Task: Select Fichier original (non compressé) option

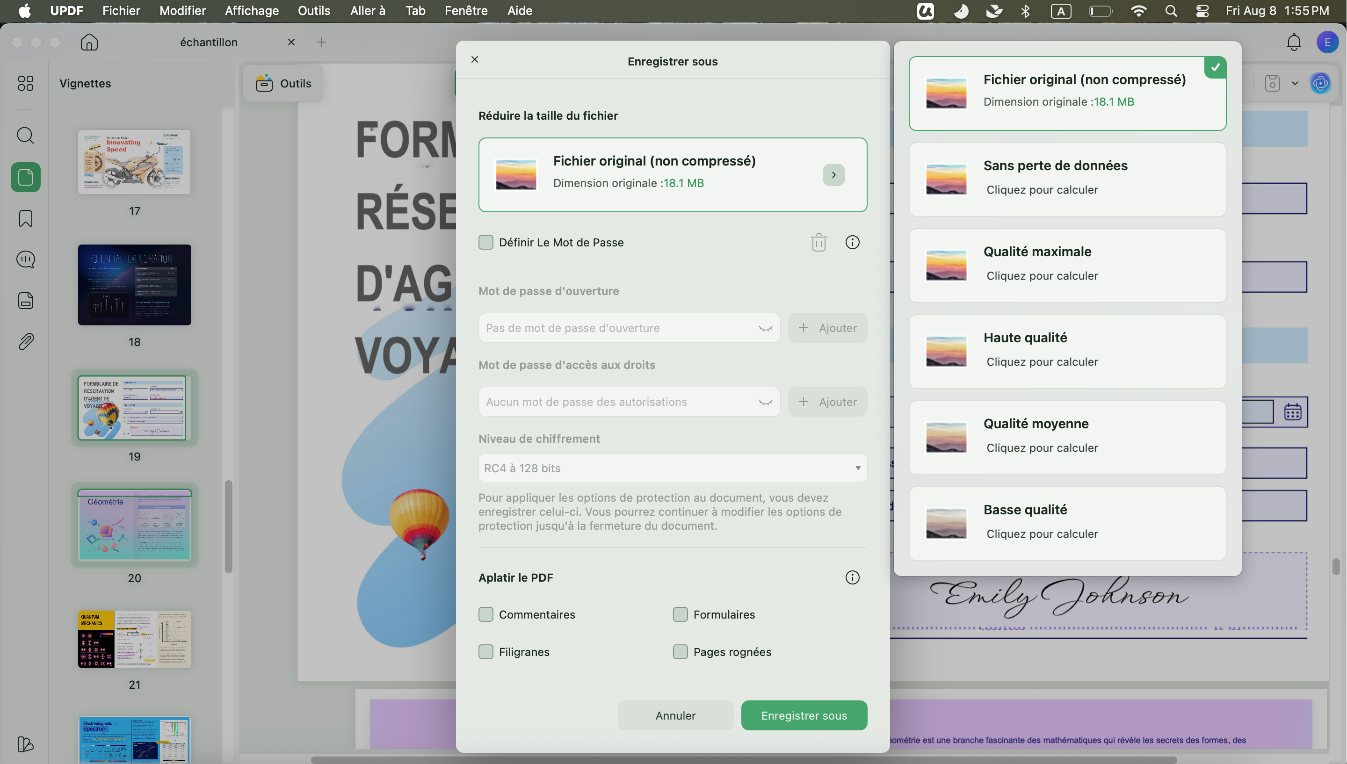Action: 1067,94
